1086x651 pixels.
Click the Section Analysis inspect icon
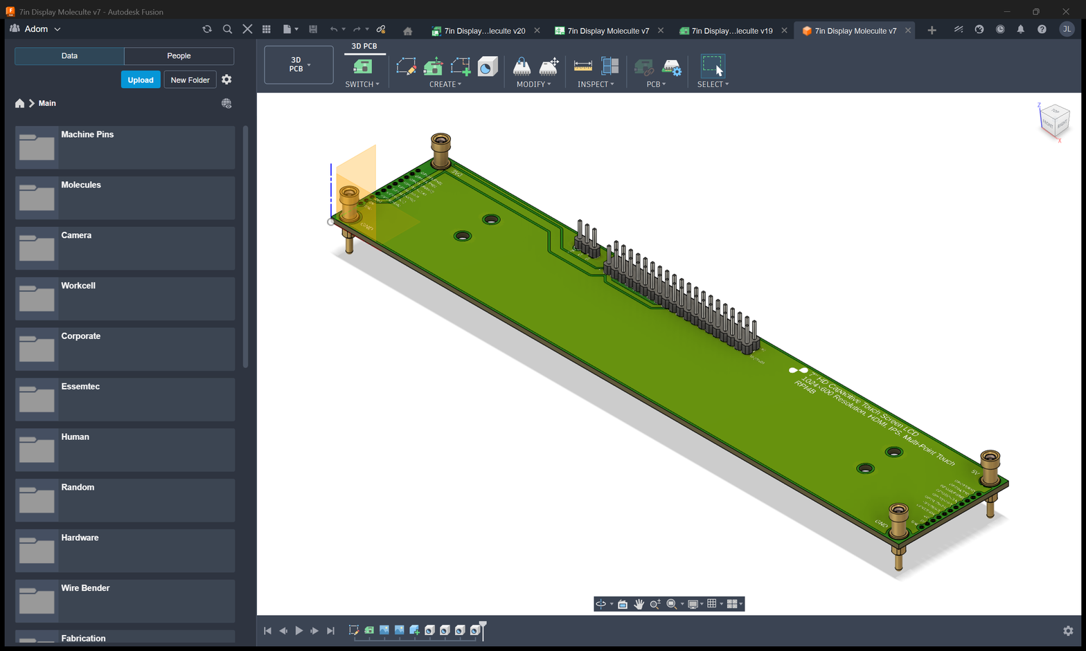click(610, 66)
